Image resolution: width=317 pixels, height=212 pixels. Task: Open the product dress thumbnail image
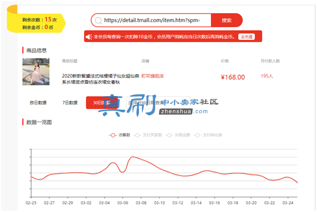[x=36, y=72]
